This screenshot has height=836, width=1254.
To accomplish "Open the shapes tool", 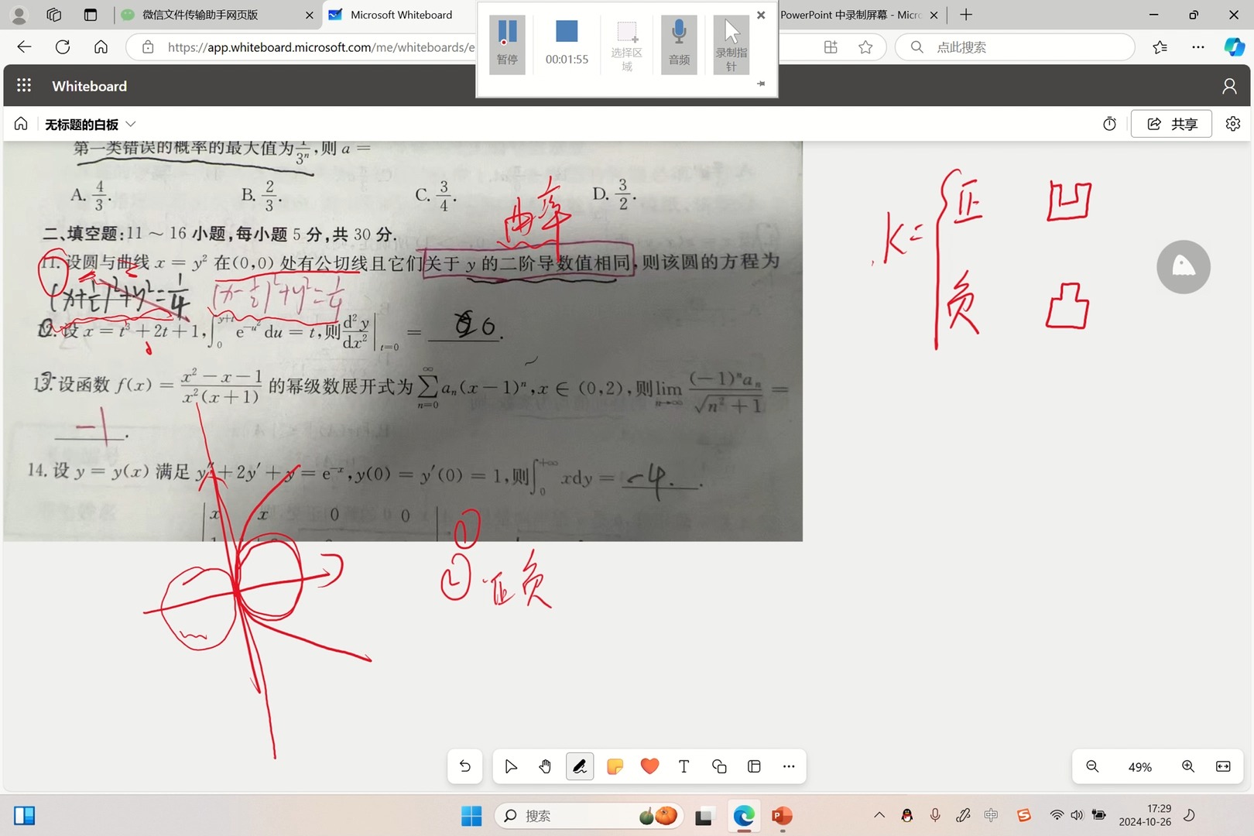I will [x=719, y=766].
